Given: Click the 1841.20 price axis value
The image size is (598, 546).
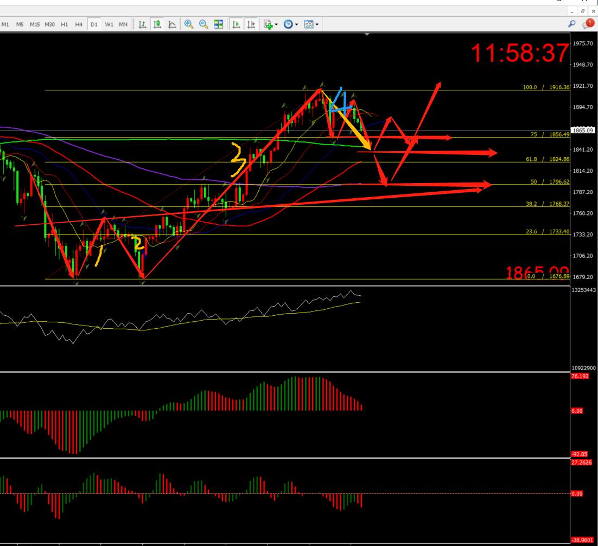Looking at the screenshot, I should 583,149.
